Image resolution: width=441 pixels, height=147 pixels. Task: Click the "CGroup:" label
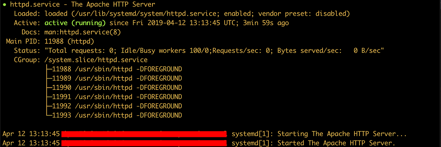coord(27,60)
